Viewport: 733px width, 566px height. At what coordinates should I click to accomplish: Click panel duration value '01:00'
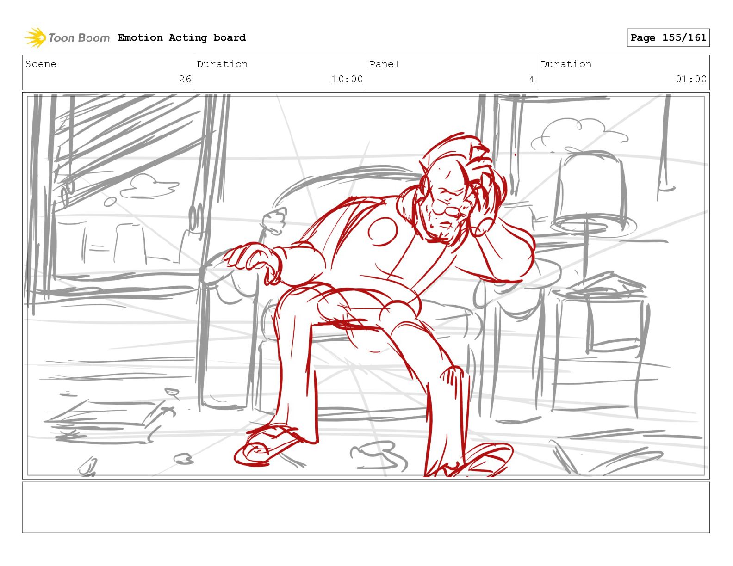pos(691,79)
